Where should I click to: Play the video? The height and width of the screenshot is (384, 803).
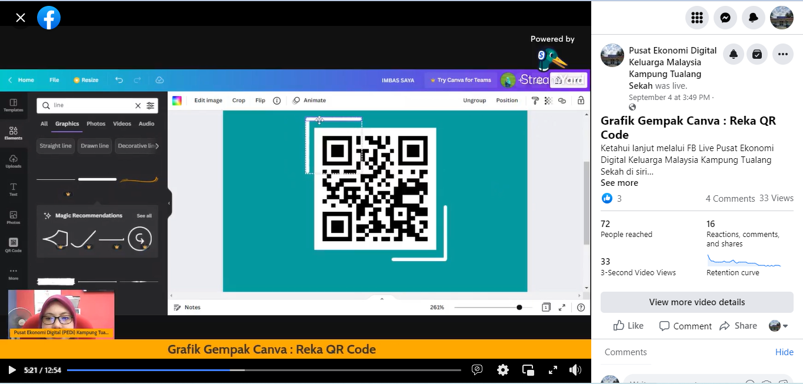tap(12, 370)
